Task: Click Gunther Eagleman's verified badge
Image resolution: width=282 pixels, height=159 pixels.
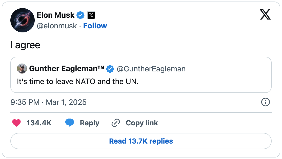Action: click(110, 69)
